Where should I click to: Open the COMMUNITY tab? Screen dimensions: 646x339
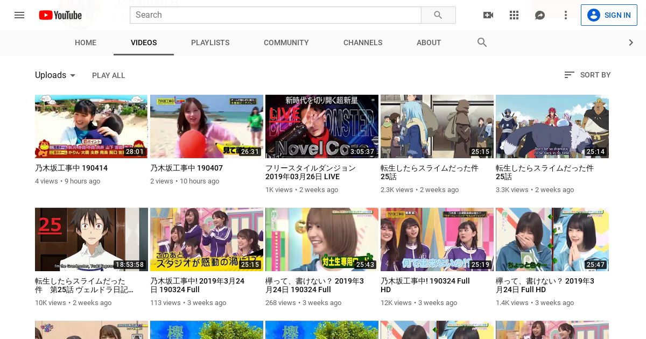[286, 43]
